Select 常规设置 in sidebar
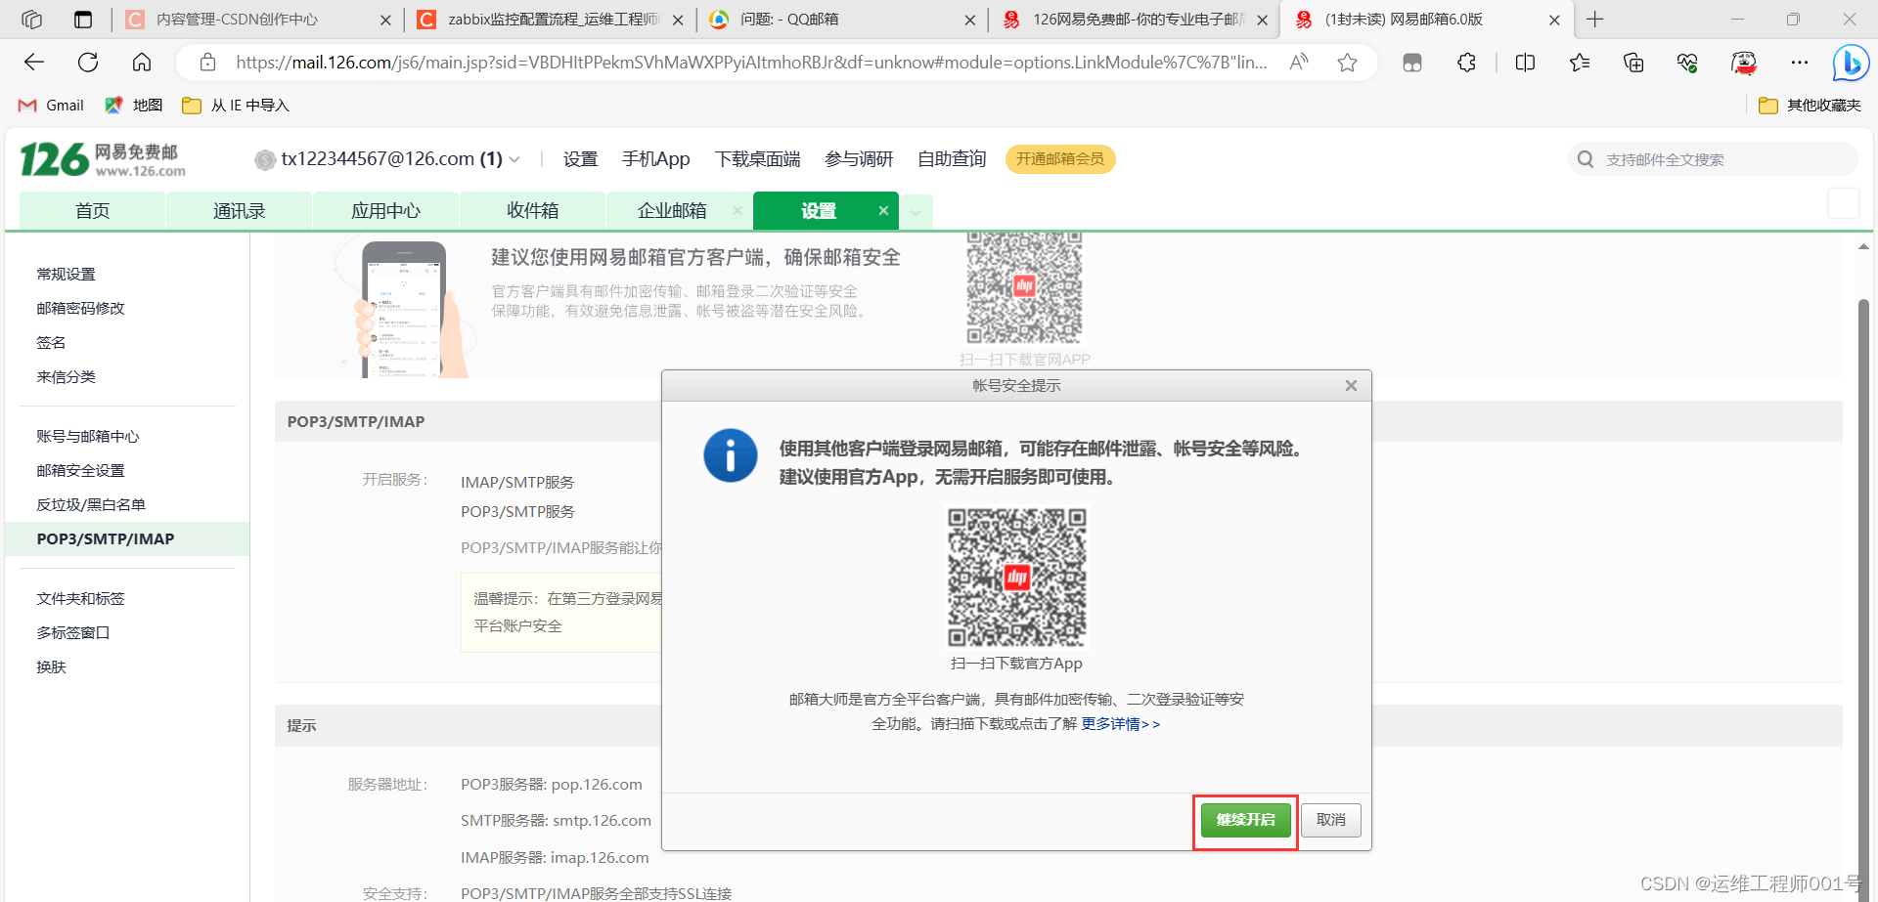The image size is (1878, 902). coord(67,275)
